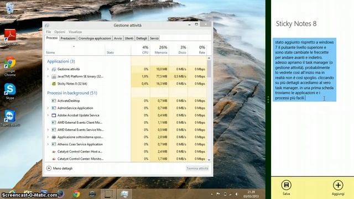This screenshot has width=354, height=199.
Task: Click the spooler subsystem printer icon
Action: point(54,137)
